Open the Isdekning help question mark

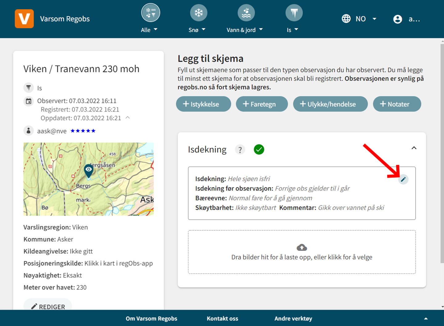[240, 150]
